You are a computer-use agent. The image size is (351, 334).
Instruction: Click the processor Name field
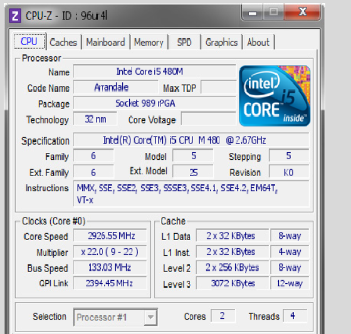click(x=154, y=71)
